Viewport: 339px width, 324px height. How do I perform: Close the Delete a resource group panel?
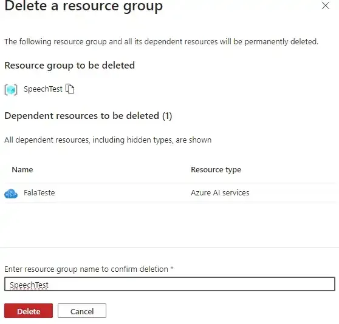[326, 6]
